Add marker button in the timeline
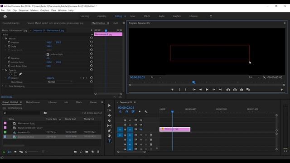This screenshot has width=290, height=163. point(140,112)
